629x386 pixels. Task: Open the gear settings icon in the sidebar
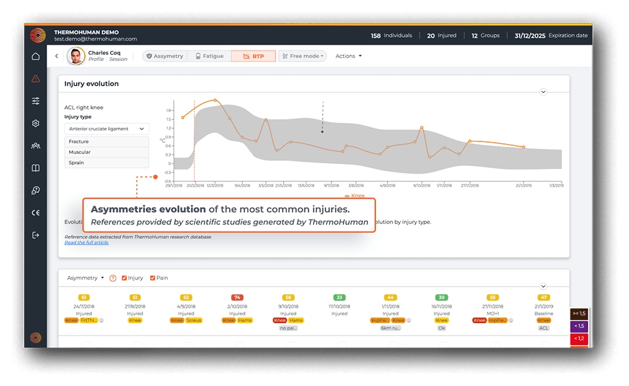coord(36,123)
